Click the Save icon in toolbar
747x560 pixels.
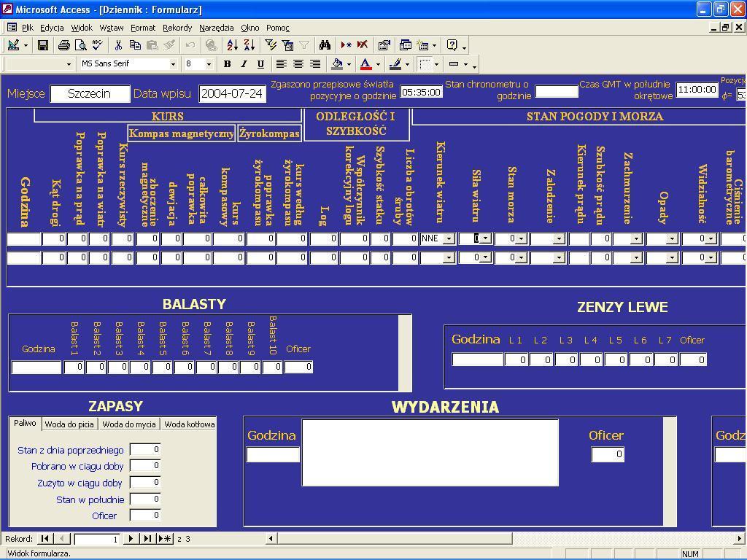(43, 45)
